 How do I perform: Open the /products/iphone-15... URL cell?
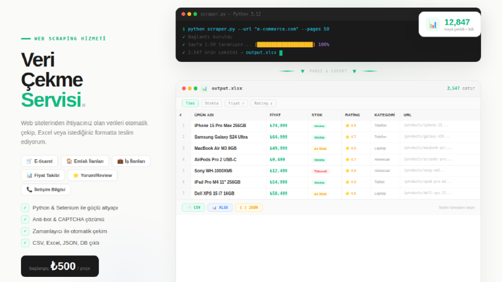[426, 125]
